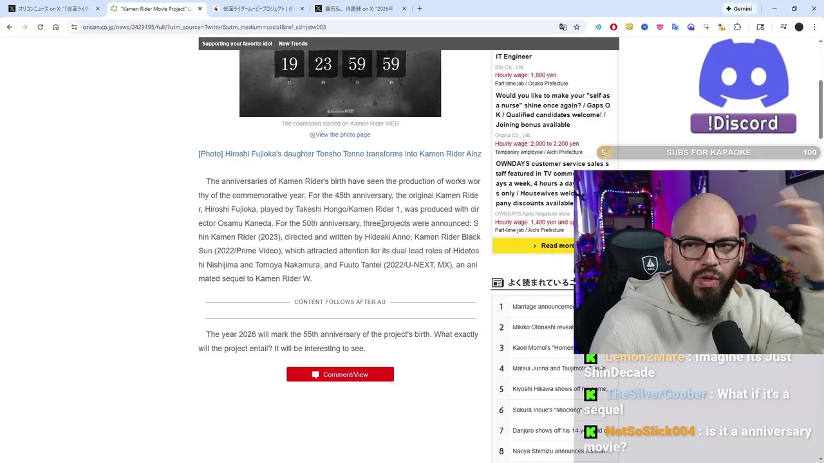Open a new browser tab
This screenshot has width=824, height=463.
(419, 9)
